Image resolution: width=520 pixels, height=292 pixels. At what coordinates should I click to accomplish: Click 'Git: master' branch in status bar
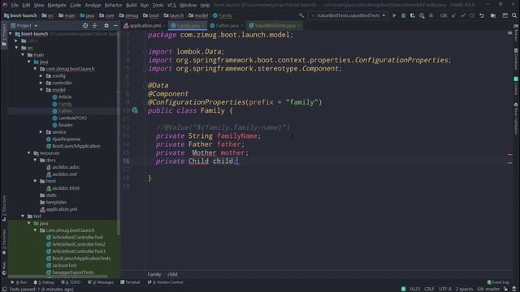click(488, 289)
